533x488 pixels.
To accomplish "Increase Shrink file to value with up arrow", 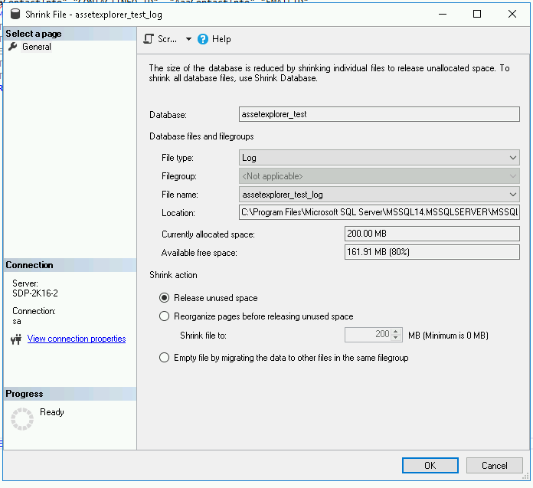I will [397, 332].
